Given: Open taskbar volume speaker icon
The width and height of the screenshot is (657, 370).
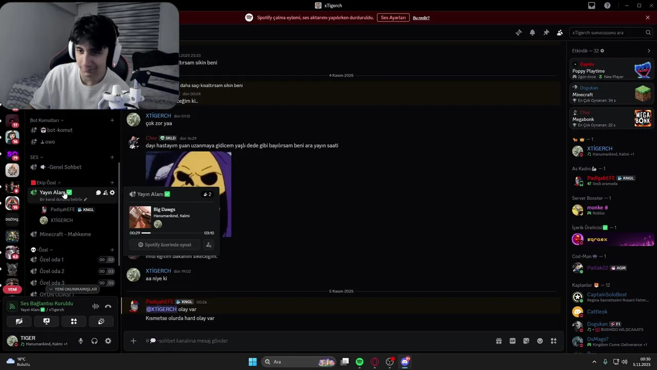Looking at the screenshot, I should point(624,362).
